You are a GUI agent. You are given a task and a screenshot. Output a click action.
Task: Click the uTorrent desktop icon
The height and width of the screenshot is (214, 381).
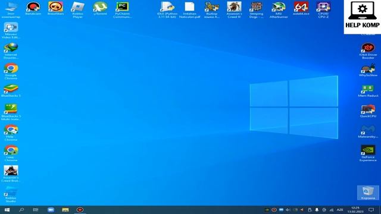pyautogui.click(x=100, y=8)
